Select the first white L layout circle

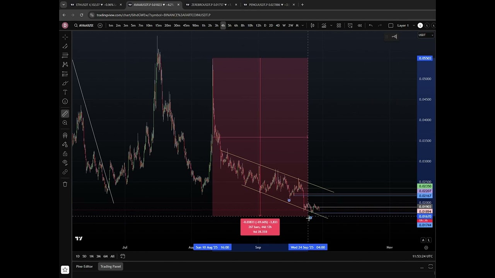pyautogui.click(x=420, y=25)
